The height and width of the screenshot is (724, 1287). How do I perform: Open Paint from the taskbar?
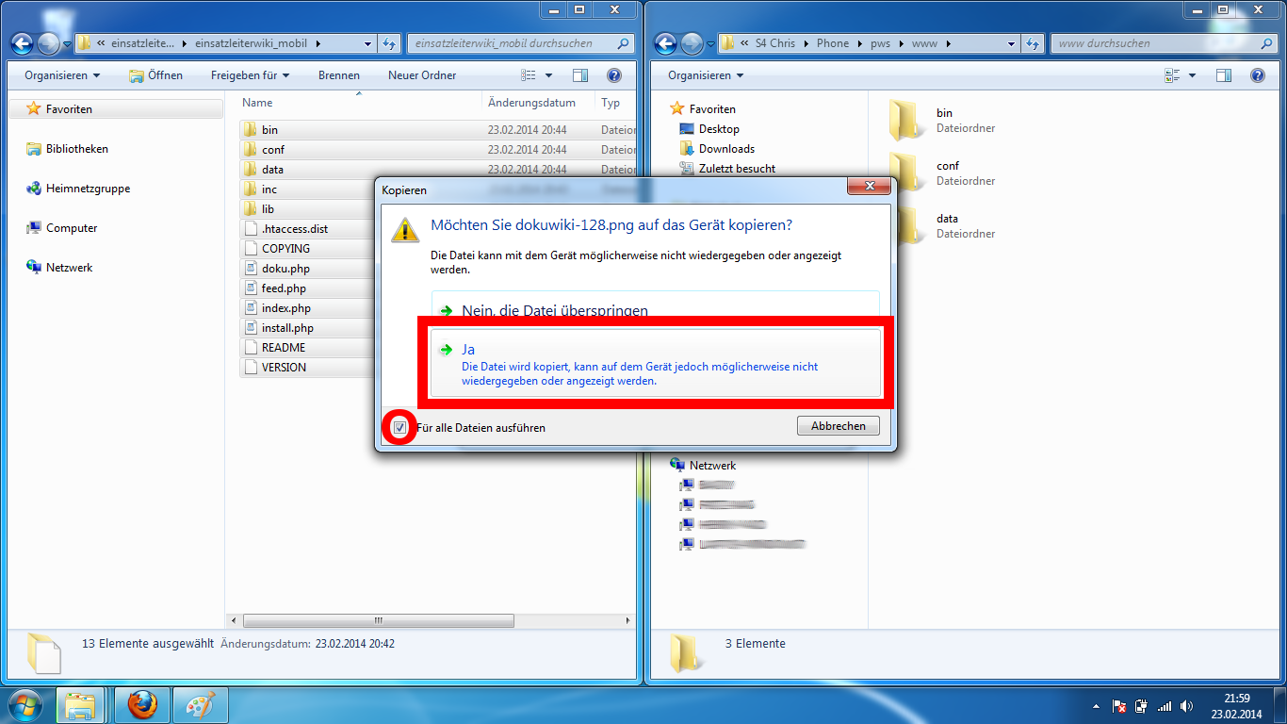(201, 704)
